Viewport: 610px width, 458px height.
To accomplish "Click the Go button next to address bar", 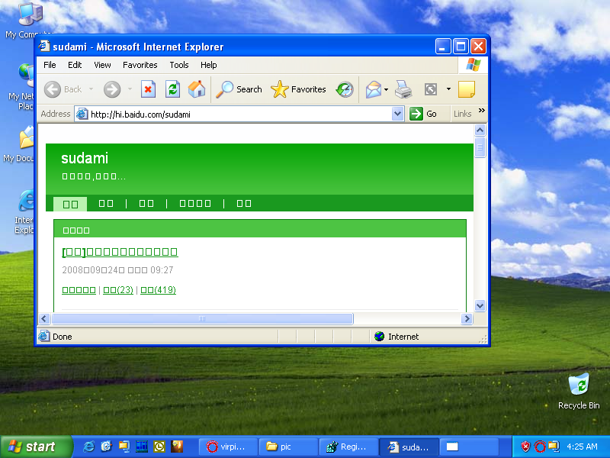I will (424, 114).
